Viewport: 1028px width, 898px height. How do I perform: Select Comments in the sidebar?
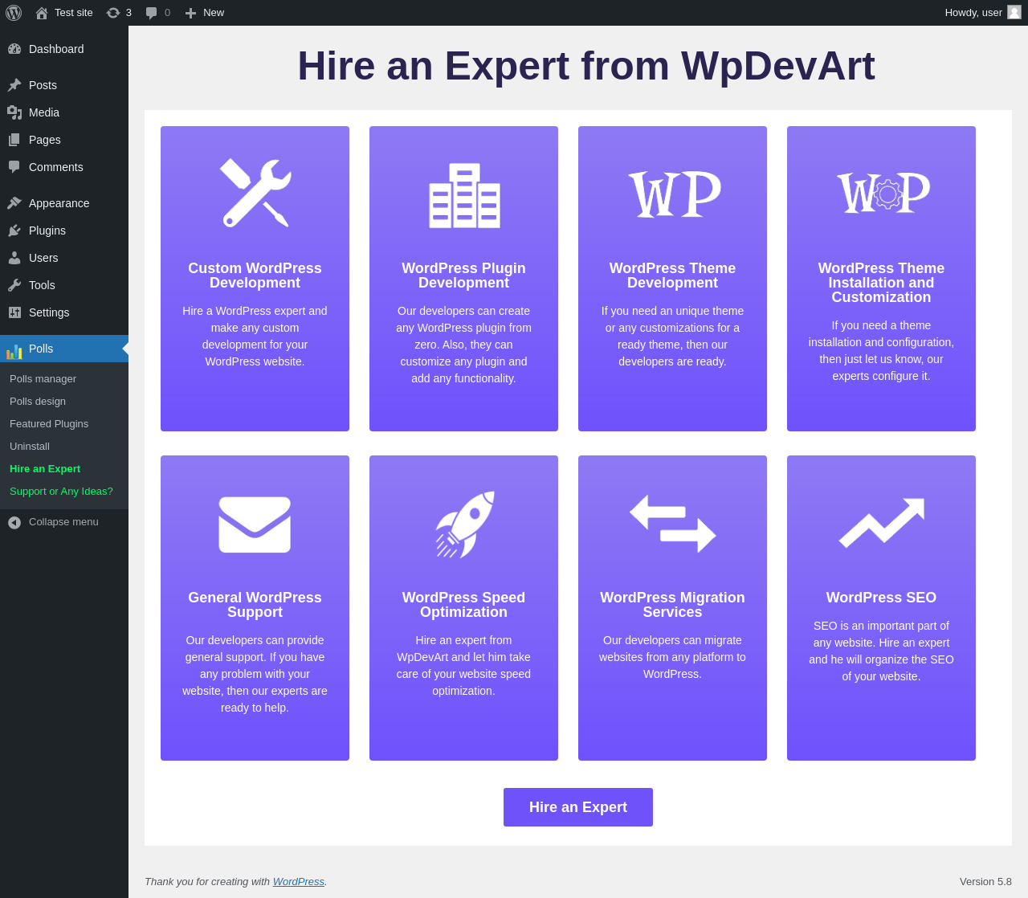[x=64, y=167]
